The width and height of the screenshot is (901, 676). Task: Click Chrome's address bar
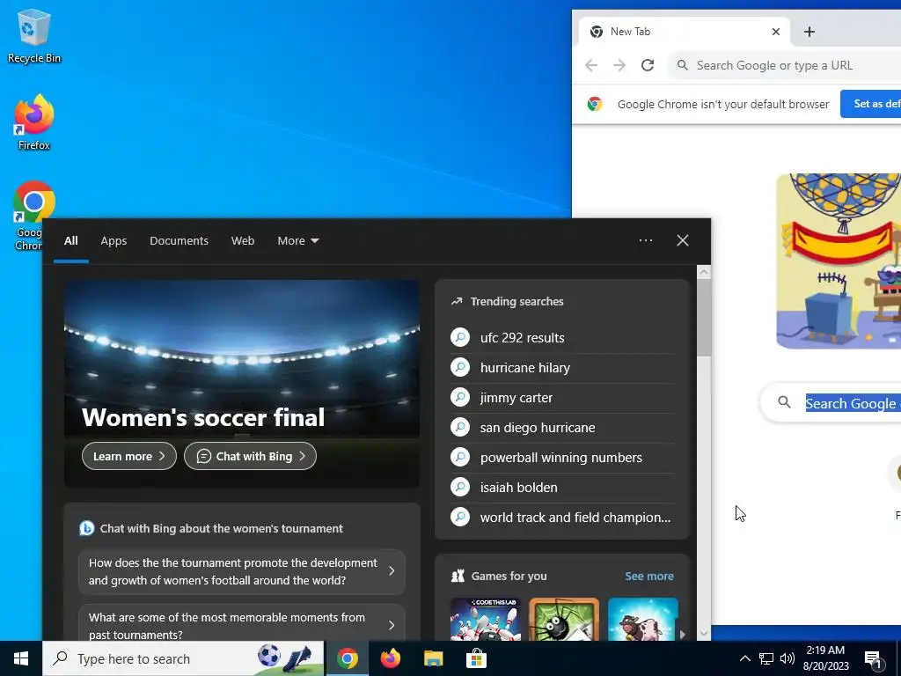[784, 65]
